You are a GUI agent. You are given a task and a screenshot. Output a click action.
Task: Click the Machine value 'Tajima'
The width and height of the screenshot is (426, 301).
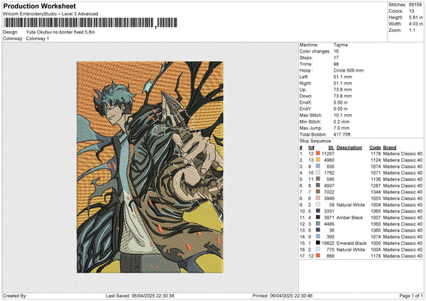(340, 45)
